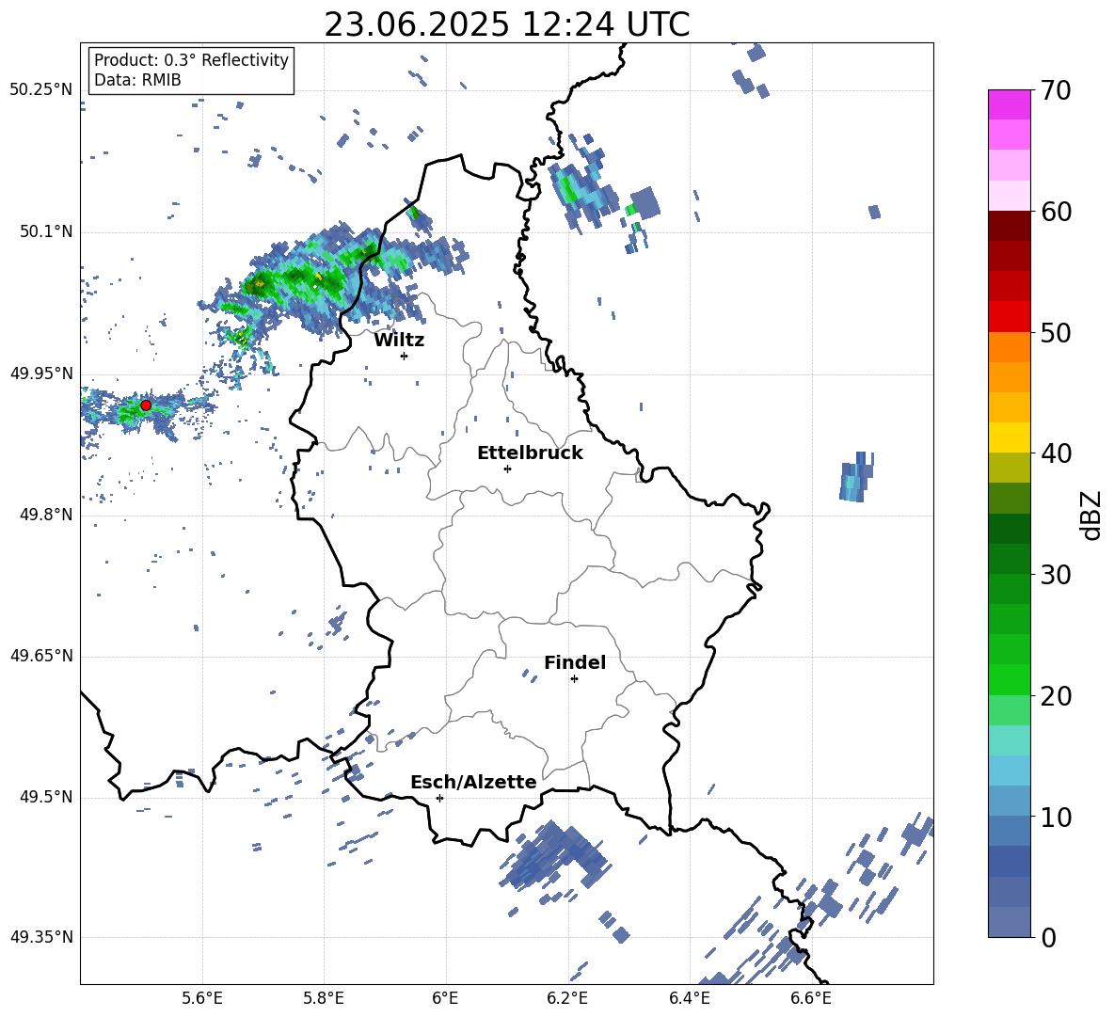
Task: Click the 49.95°N latitude label
Action: click(41, 373)
